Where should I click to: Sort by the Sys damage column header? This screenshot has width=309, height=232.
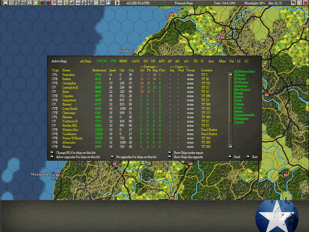[x=142, y=70]
